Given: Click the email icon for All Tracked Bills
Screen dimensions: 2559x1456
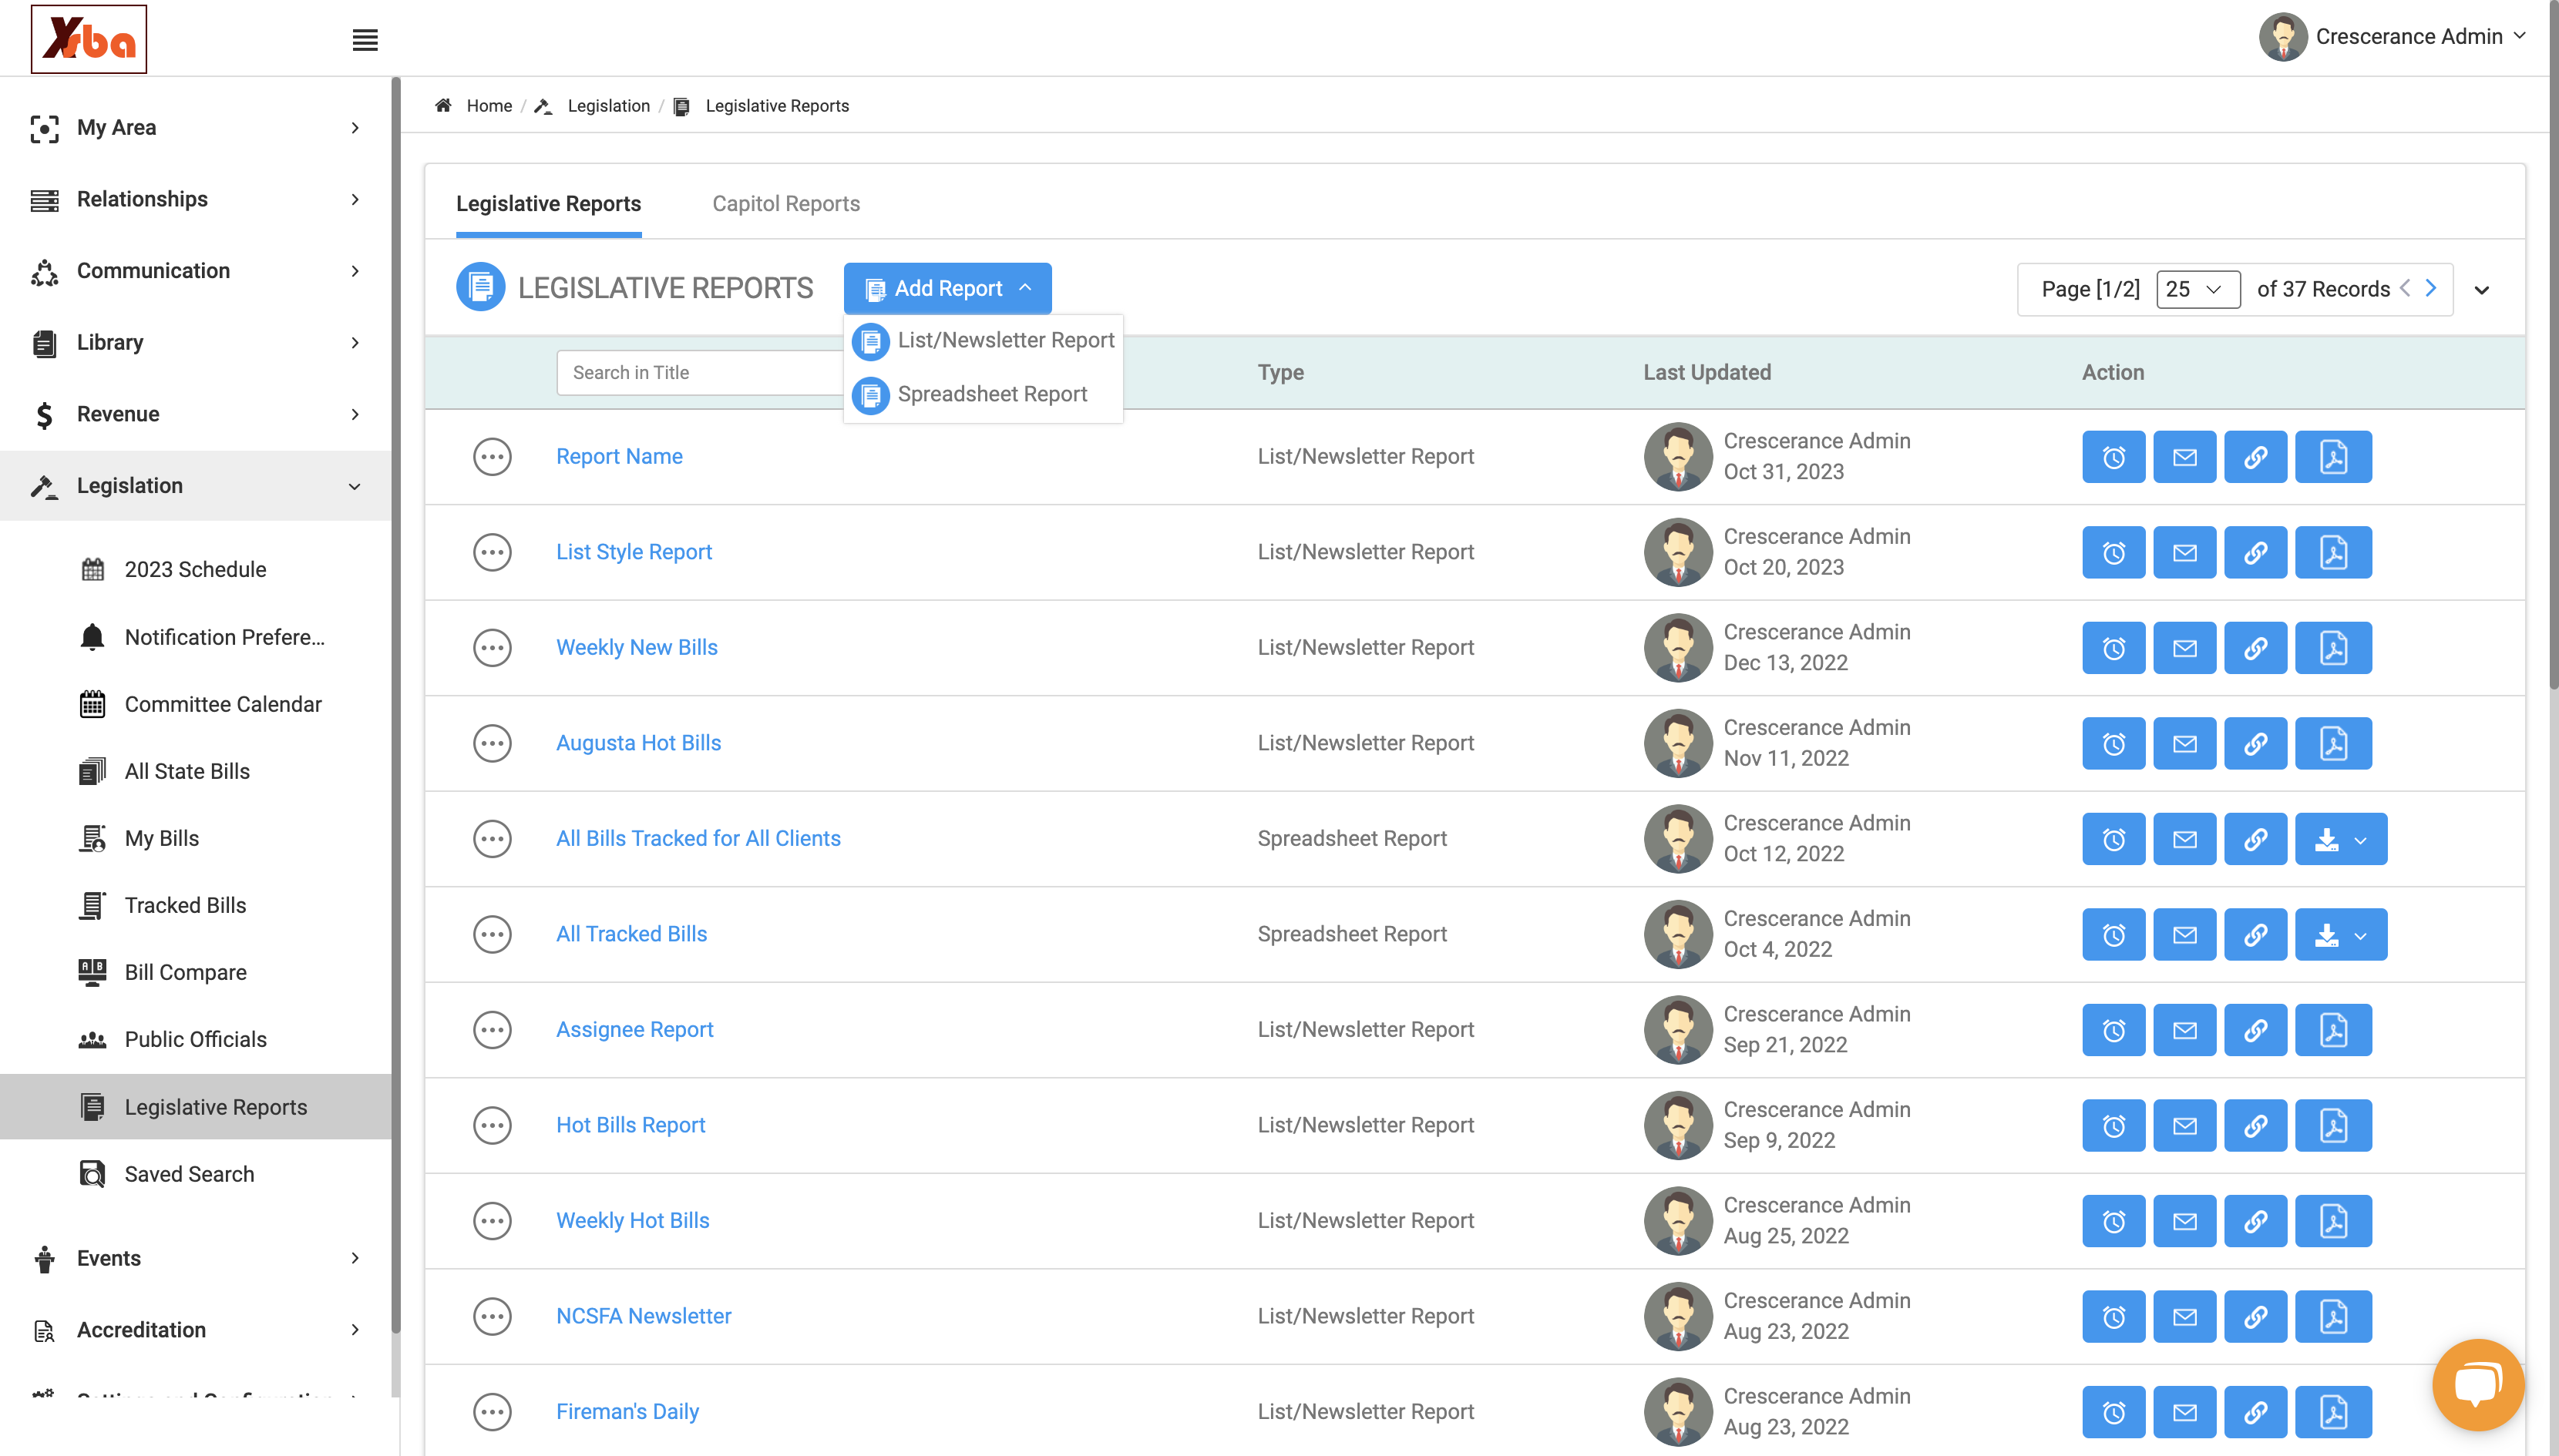Looking at the screenshot, I should point(2184,934).
